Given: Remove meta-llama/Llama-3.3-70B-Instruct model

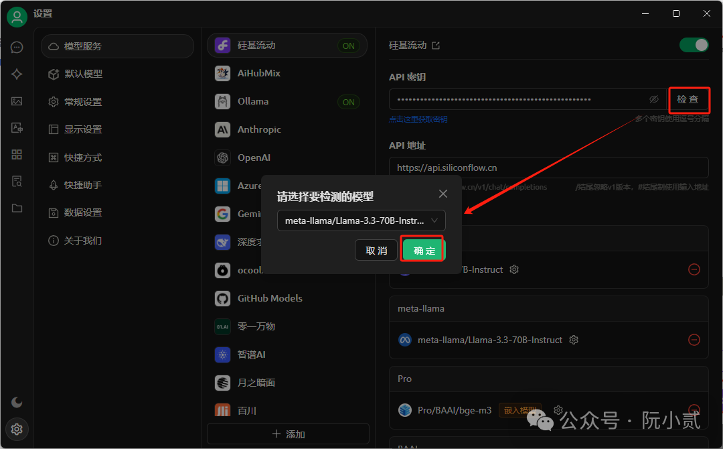Looking at the screenshot, I should 694,340.
